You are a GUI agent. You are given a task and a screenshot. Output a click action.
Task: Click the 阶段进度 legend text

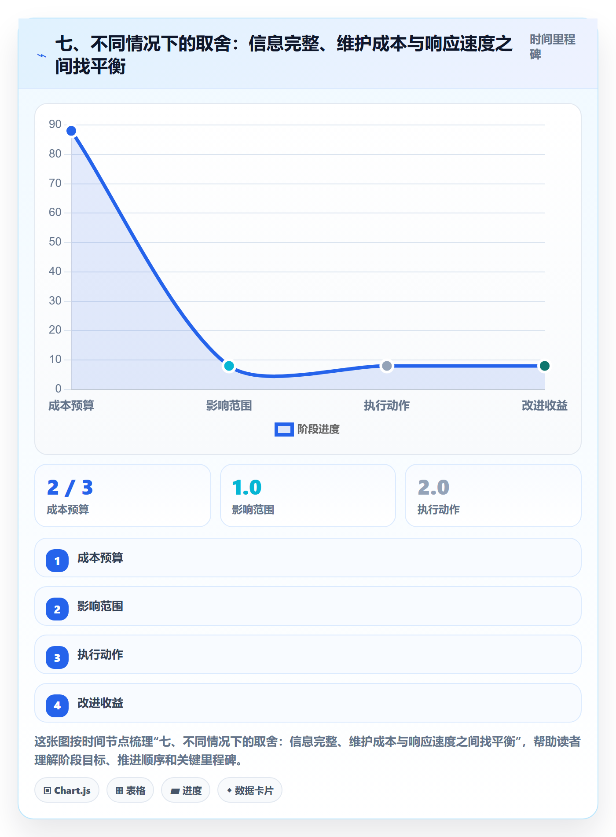pos(319,429)
